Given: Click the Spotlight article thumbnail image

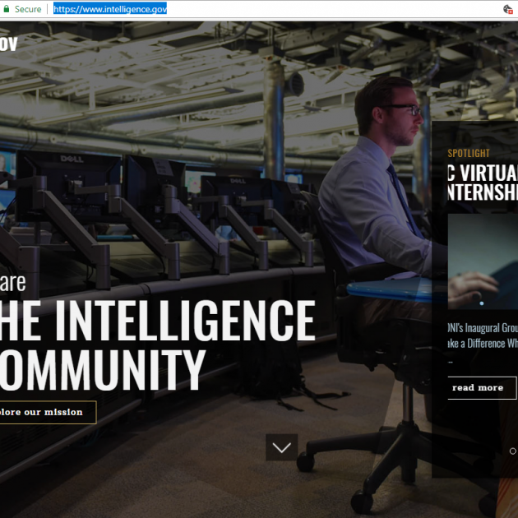Looking at the screenshot, I should pyautogui.click(x=483, y=261).
